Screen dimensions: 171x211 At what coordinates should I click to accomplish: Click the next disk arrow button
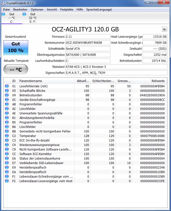[x=164, y=29]
